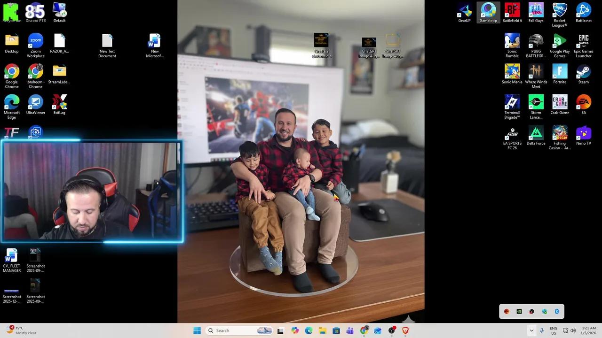Viewport: 602px width, 338px height.
Task: Open the Battle.net desktop shortcut
Action: pyautogui.click(x=583, y=10)
